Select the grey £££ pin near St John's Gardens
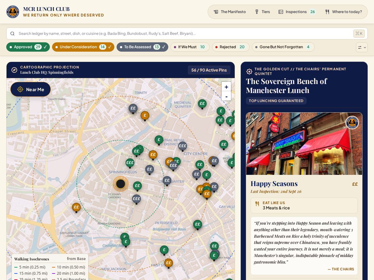Screen dimensions: 374x280 click(x=137, y=199)
